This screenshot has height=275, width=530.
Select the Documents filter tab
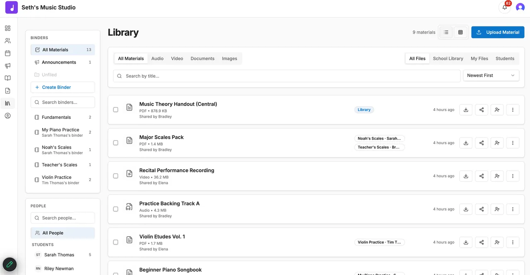[202, 58]
